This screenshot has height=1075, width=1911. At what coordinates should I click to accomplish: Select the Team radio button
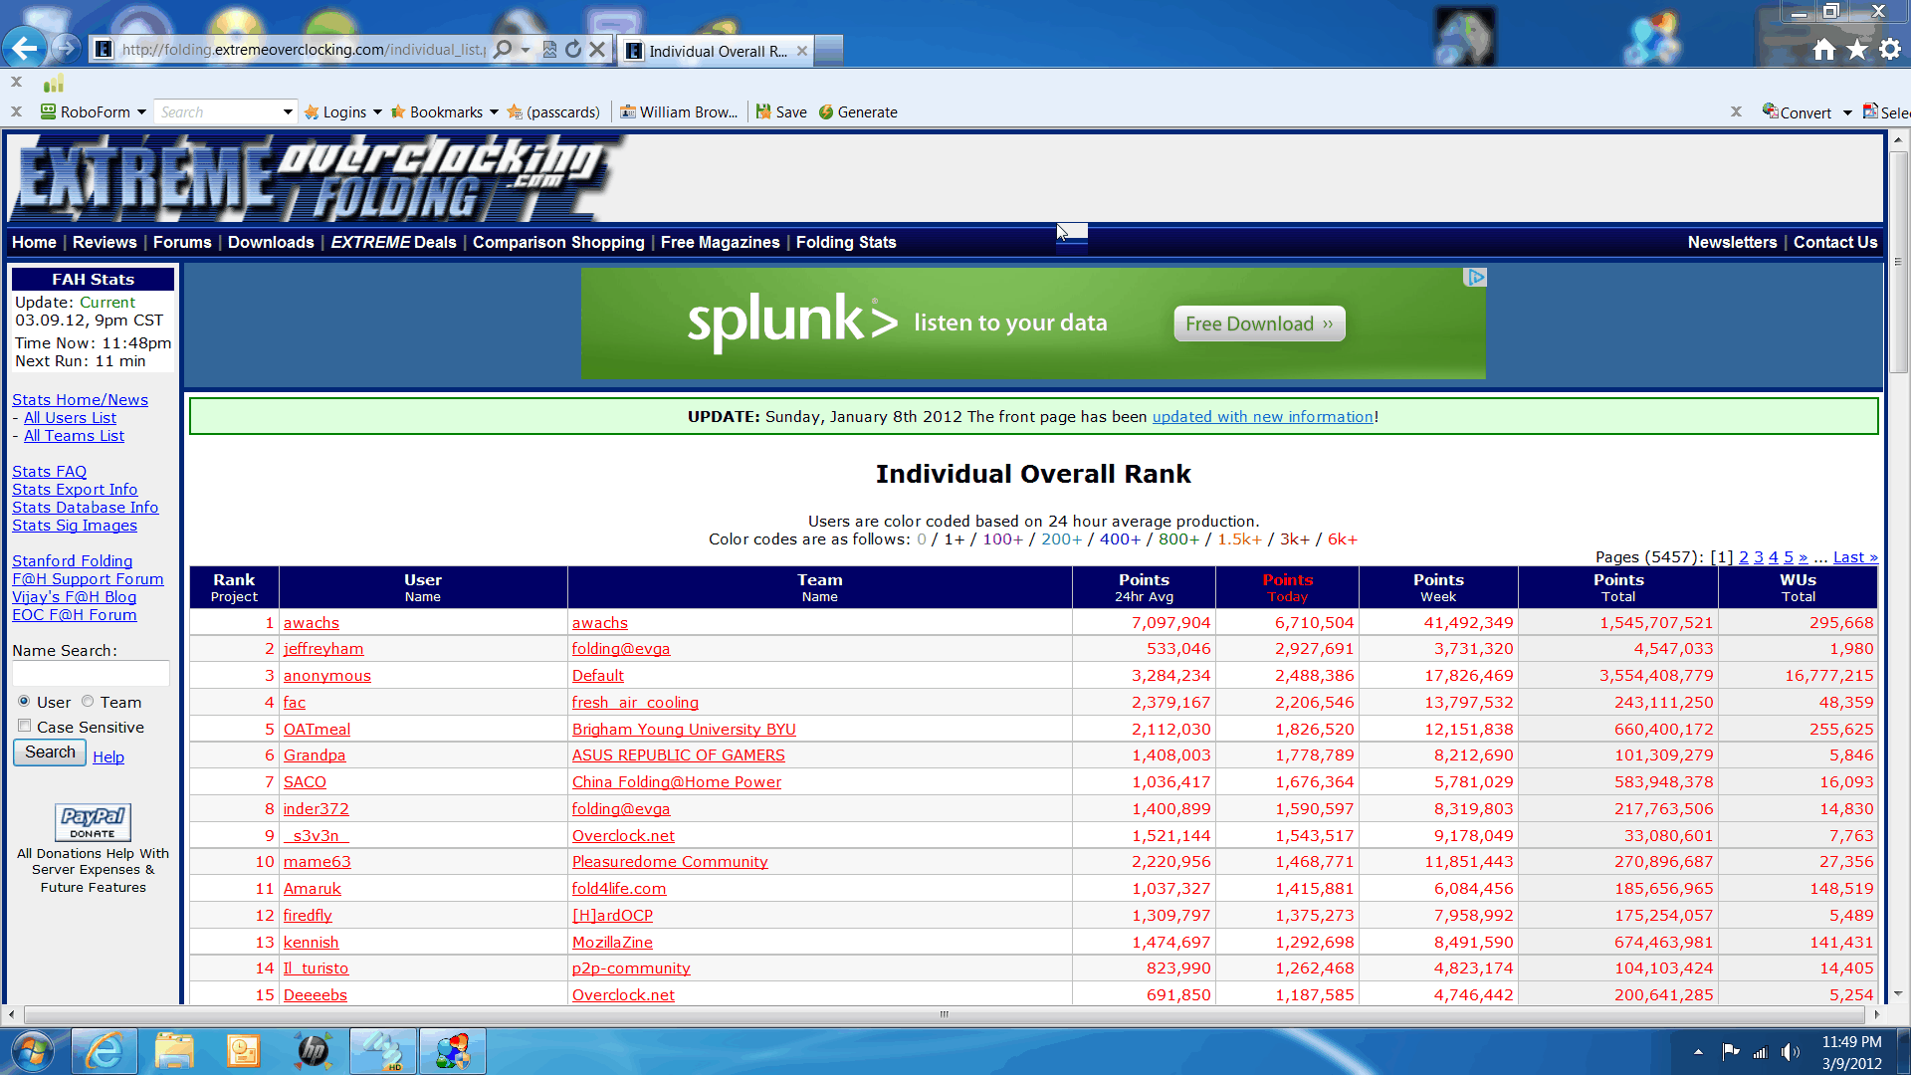click(88, 702)
